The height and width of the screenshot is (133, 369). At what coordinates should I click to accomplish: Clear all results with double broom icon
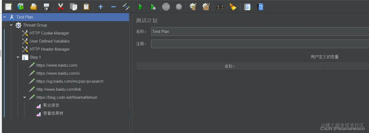tap(206, 7)
